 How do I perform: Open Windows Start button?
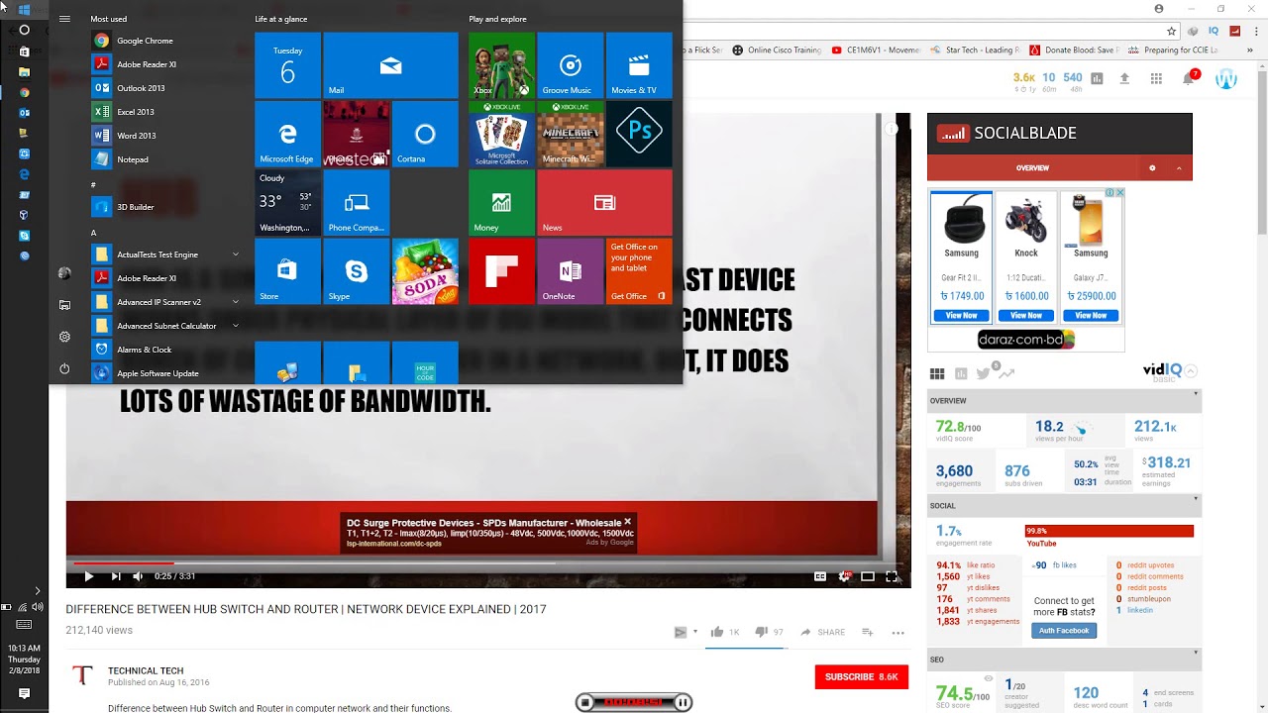tap(24, 9)
